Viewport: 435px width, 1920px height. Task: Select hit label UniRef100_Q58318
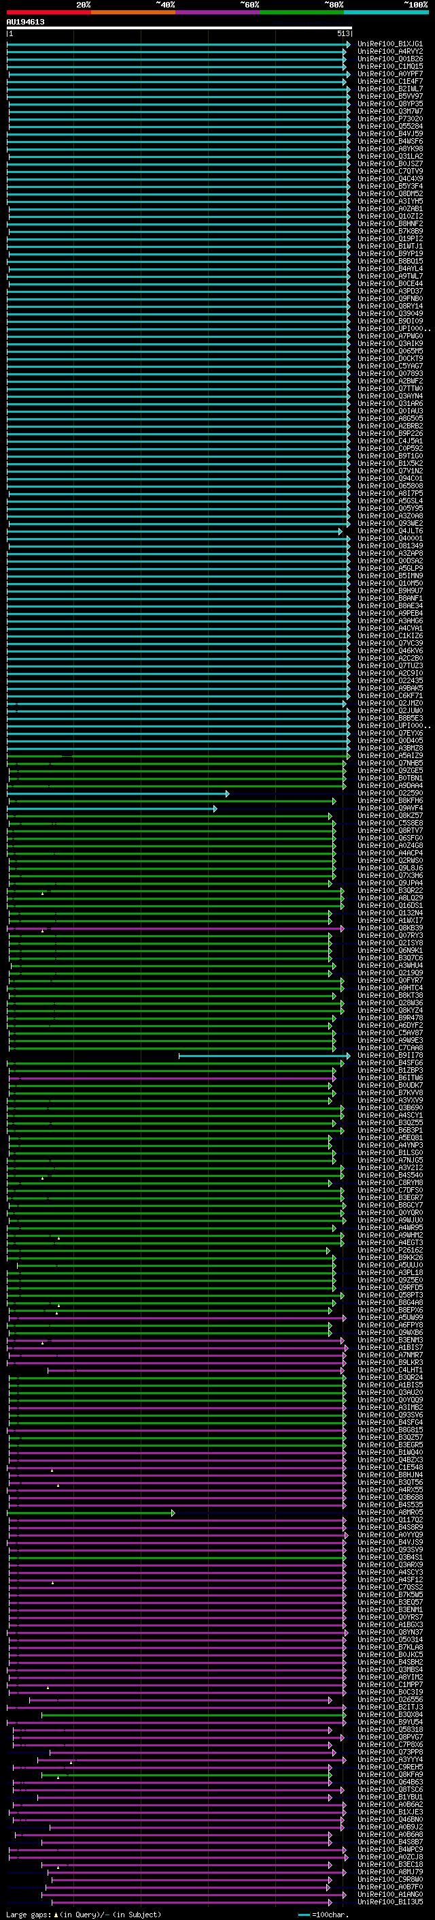pyautogui.click(x=390, y=1730)
